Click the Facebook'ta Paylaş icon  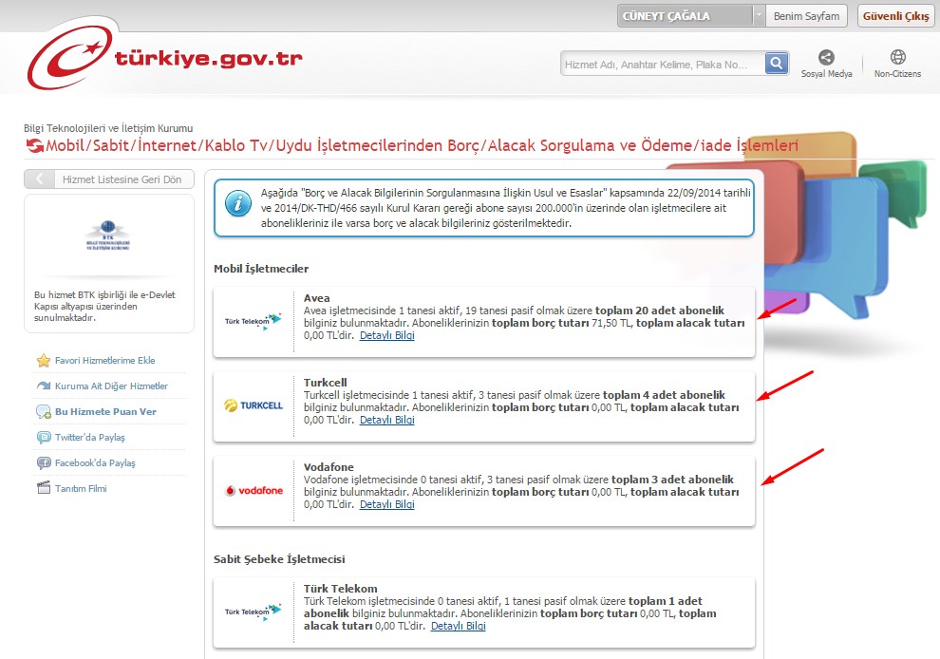click(x=44, y=463)
